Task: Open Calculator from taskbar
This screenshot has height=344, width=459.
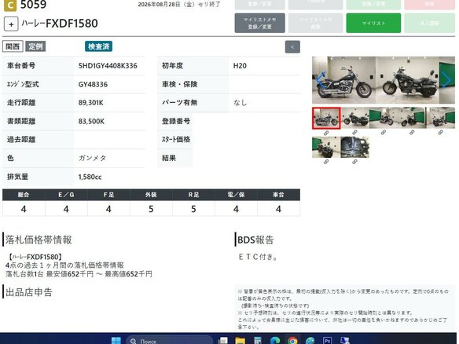Action: pyautogui.click(x=258, y=341)
